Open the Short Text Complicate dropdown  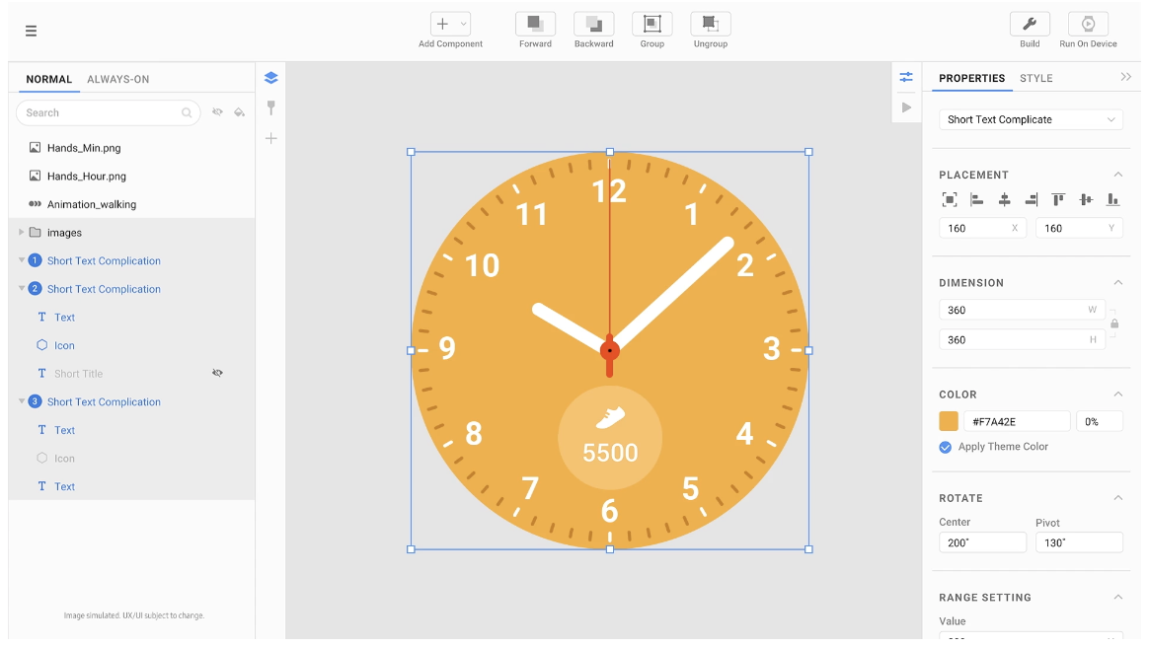[1031, 119]
